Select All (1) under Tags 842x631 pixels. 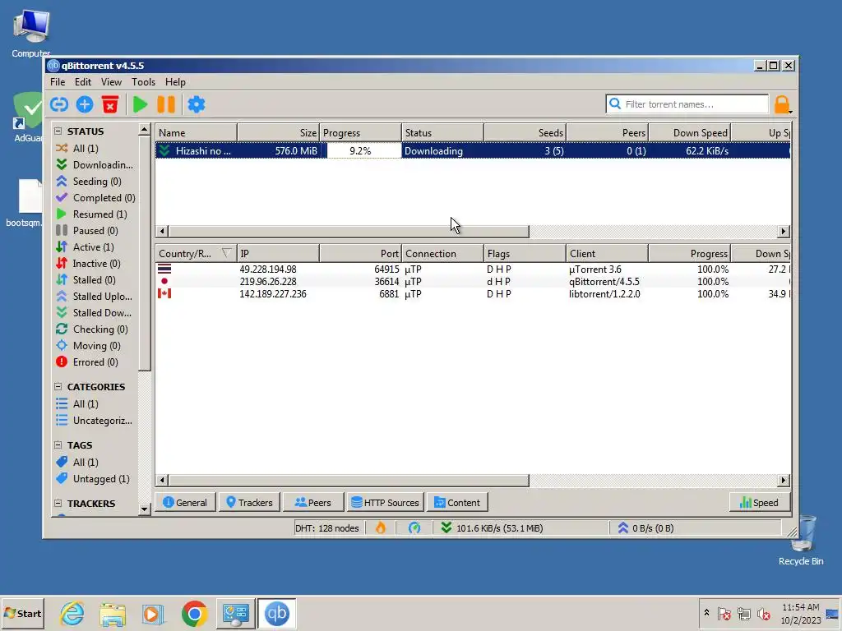86,463
